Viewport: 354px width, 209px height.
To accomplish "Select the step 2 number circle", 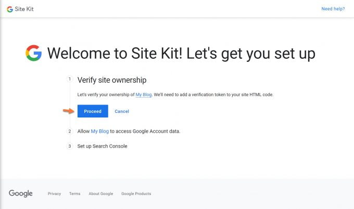I will click(69, 131).
